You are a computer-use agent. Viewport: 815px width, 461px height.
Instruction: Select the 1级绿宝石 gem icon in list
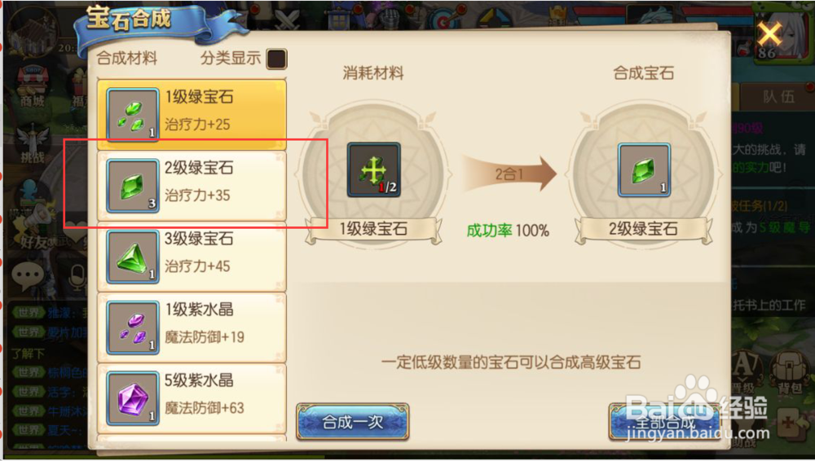point(133,114)
